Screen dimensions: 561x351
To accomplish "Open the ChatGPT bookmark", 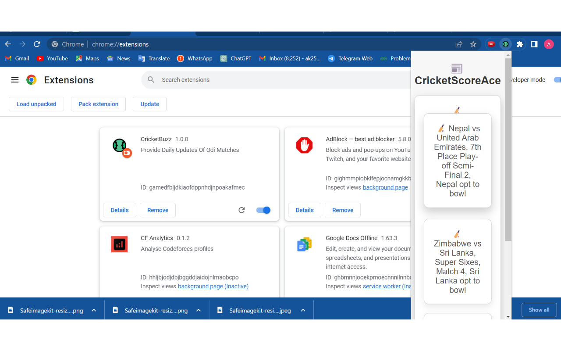I will pos(236,58).
